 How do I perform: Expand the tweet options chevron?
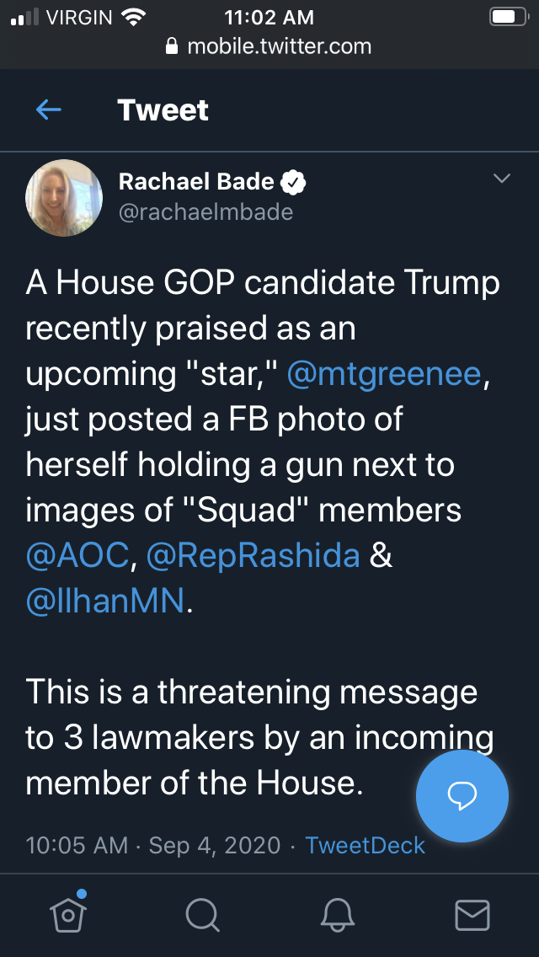tap(502, 179)
